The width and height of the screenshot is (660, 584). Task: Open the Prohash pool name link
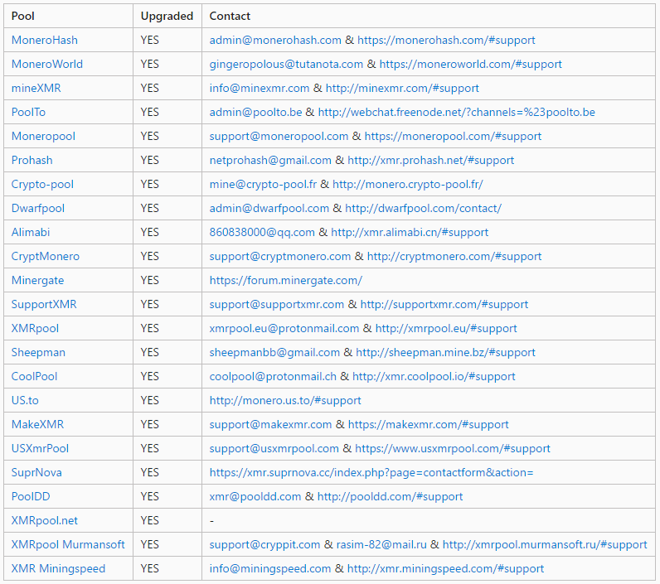click(32, 160)
